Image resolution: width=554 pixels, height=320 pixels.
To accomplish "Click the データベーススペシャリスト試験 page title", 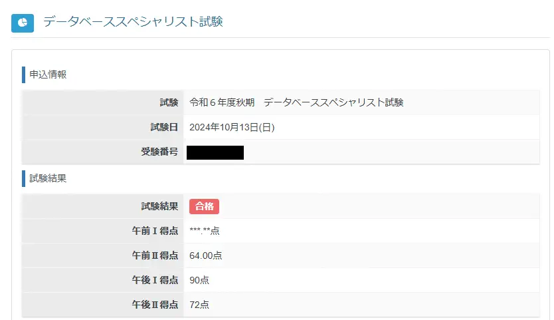I will tap(133, 22).
